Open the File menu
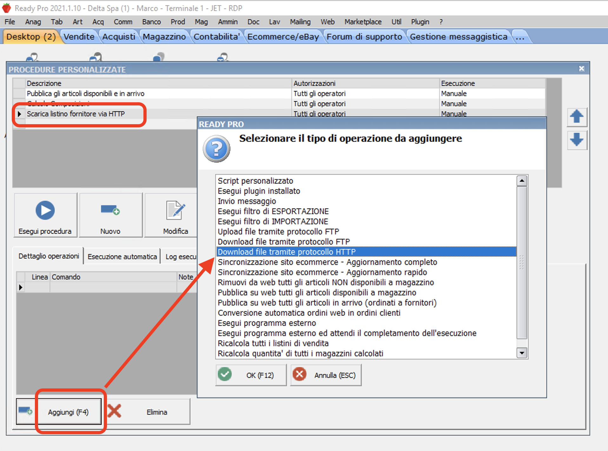Screen dimensions: 608x451 click(x=10, y=22)
